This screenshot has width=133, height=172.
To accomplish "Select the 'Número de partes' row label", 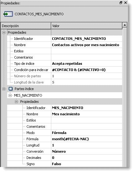I will click(27, 76).
